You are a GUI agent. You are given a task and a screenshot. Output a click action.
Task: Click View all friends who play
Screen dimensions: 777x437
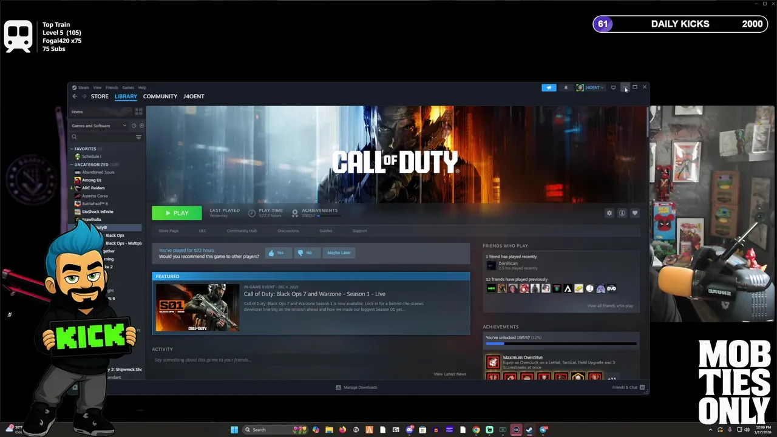click(610, 306)
